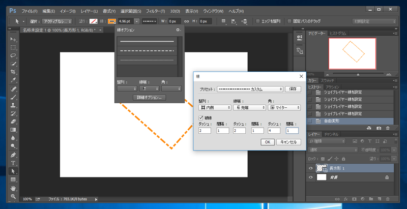Screen dimensions: 407x209
Task: Select the Gradient tool
Action: pos(13,130)
